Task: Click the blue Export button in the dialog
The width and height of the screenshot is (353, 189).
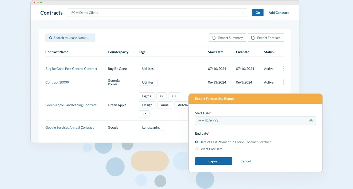Action: 213,161
